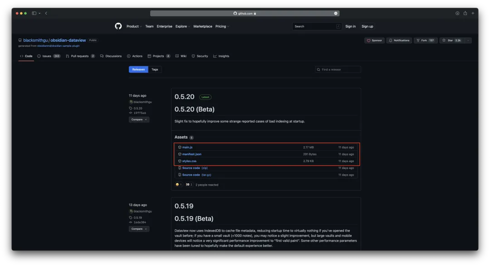
Task: Expand the Safari sidebar dropdown chevron
Action: pyautogui.click(x=39, y=14)
